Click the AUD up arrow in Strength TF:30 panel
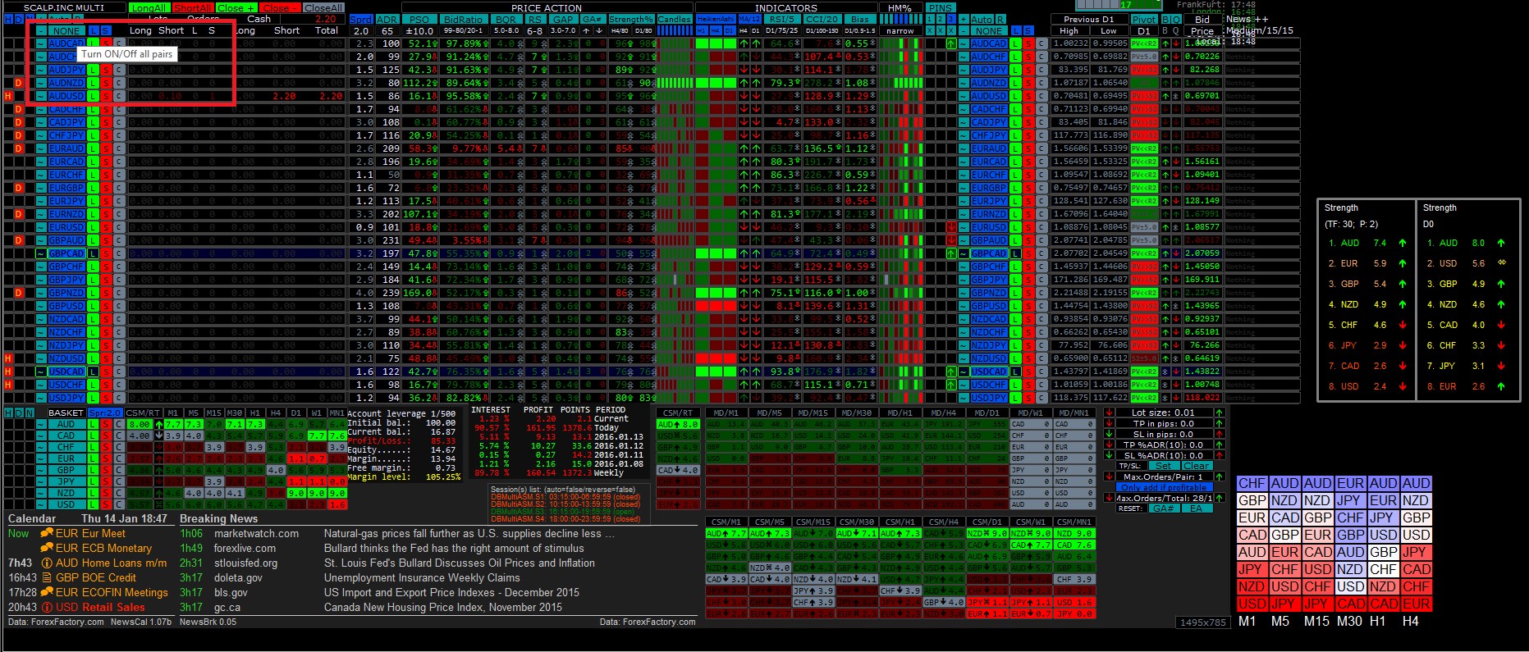Image resolution: width=1529 pixels, height=652 pixels. point(1402,243)
